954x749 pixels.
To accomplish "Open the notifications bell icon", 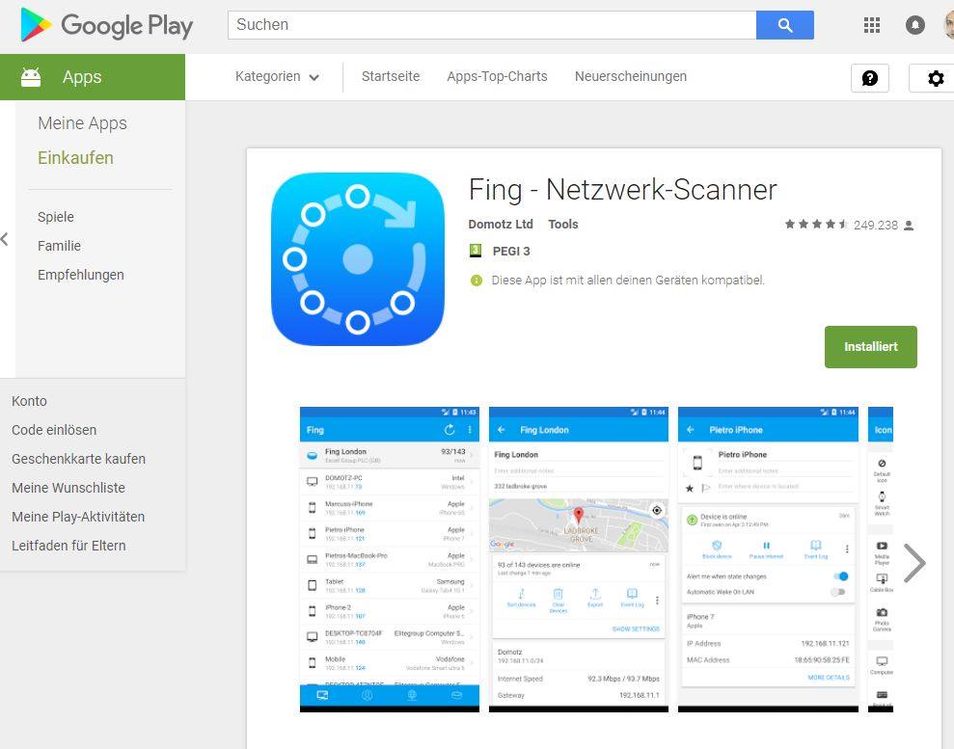I will pyautogui.click(x=915, y=25).
